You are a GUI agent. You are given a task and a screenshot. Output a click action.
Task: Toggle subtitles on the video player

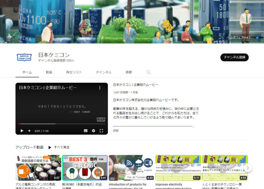(86, 131)
